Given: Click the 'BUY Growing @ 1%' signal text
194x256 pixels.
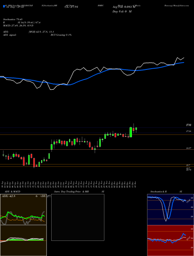Looking at the screenshot, I should click(61, 35).
